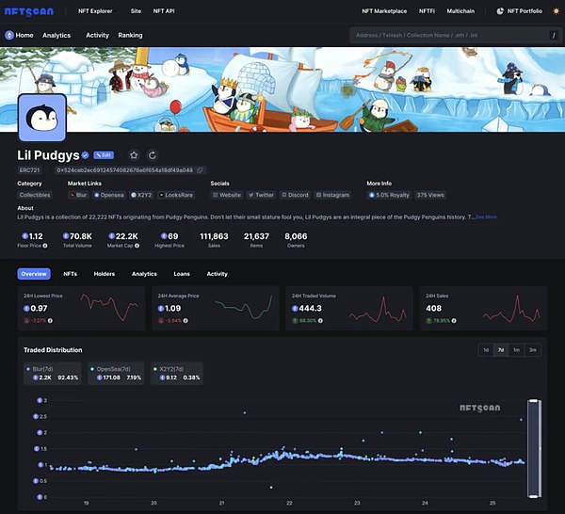Viewport: 565px width, 514px height.
Task: Switch to the Holders tab
Action: pos(105,274)
